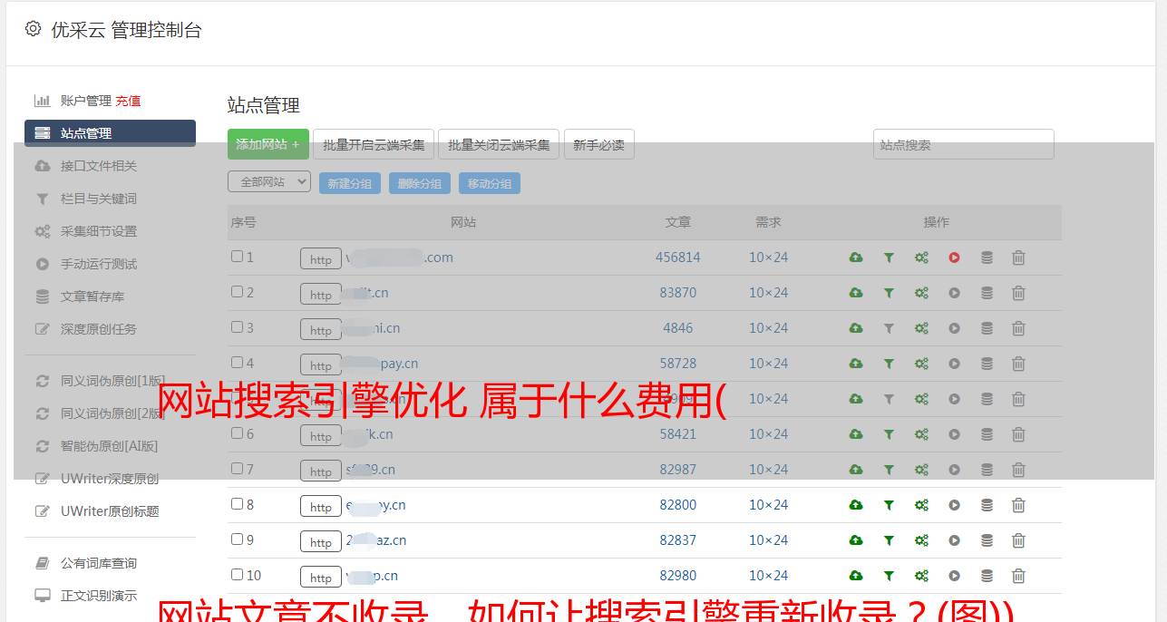Click the green filter icon in row 2
The height and width of the screenshot is (622, 1167).
pos(889,293)
